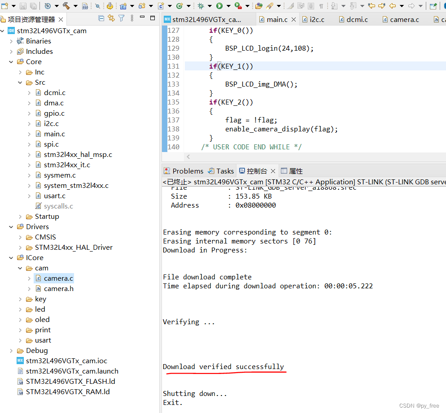Collapse all items in project explorer
The width and height of the screenshot is (446, 413).
point(101,18)
